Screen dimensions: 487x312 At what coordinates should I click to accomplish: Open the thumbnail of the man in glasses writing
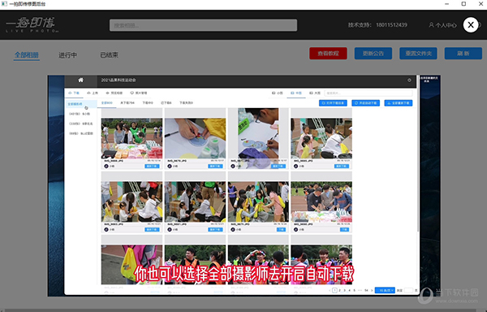tap(258, 138)
